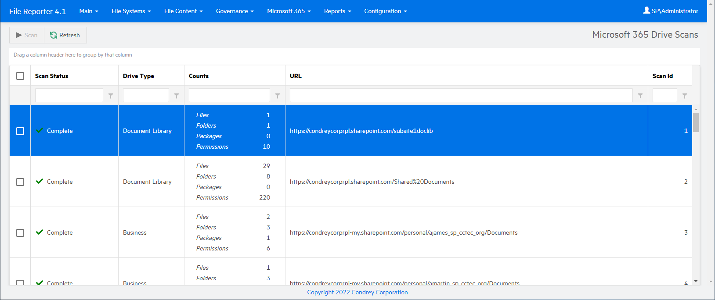715x300 pixels.
Task: Click the scrollbar down arrow in the grid
Action: click(x=696, y=281)
